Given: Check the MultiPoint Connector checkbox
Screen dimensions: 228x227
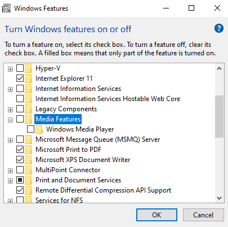Looking at the screenshot, I should [x=20, y=170].
